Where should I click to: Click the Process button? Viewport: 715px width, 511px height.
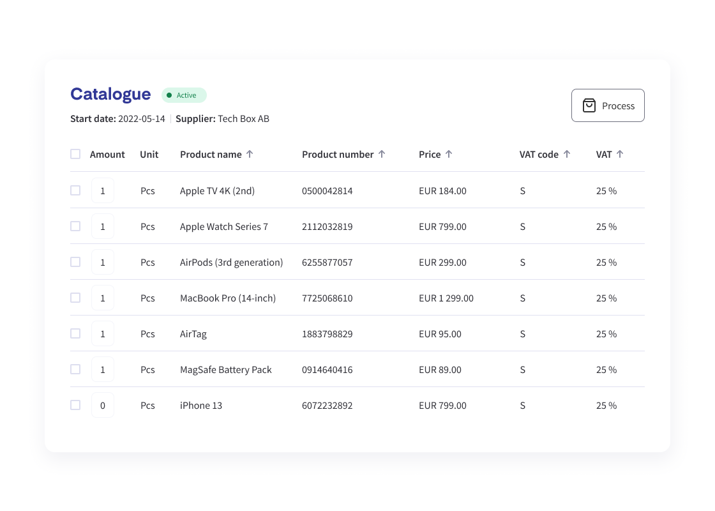click(x=608, y=105)
